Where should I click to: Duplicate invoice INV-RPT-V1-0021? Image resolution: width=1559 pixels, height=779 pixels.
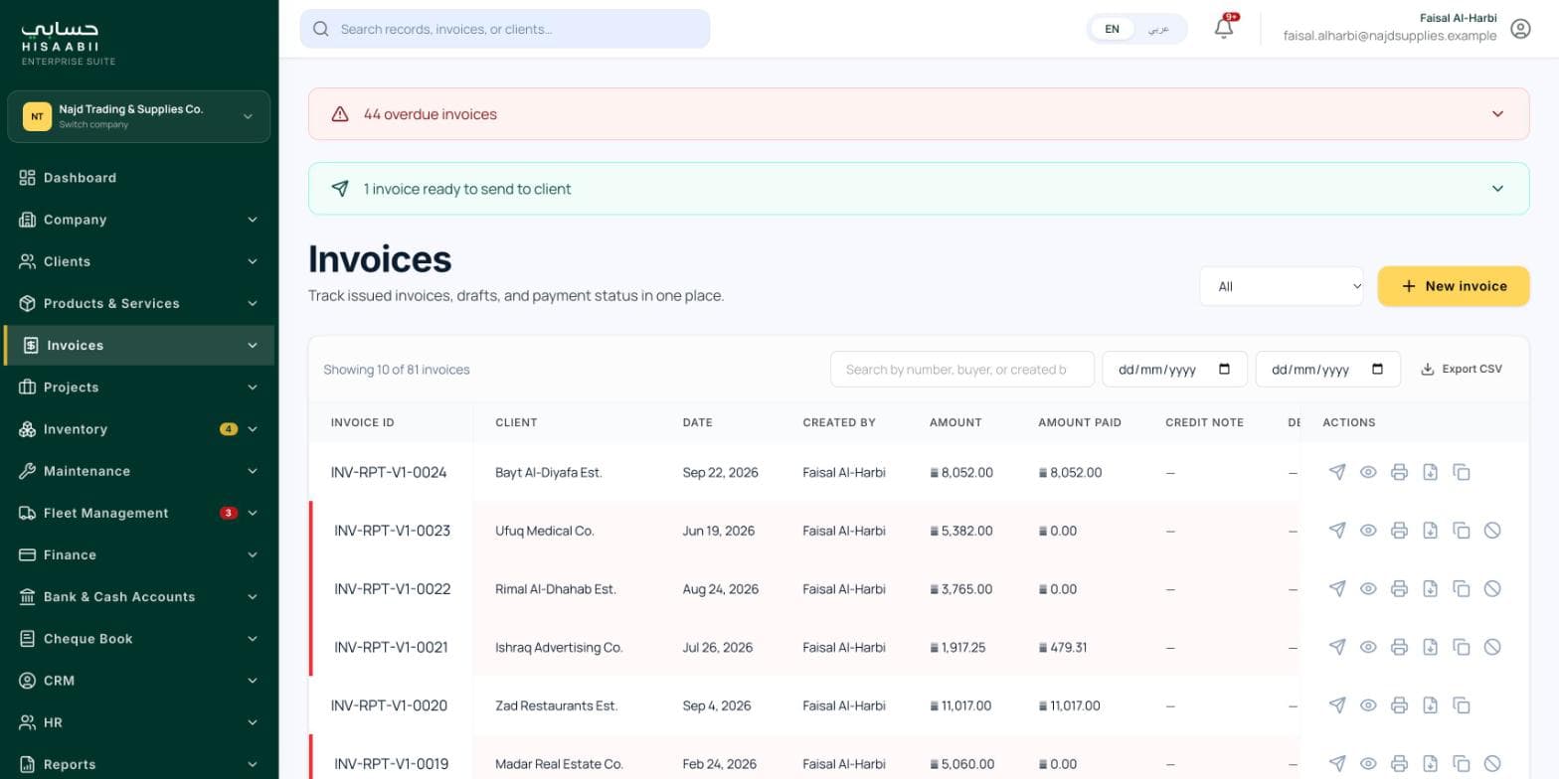(1462, 647)
